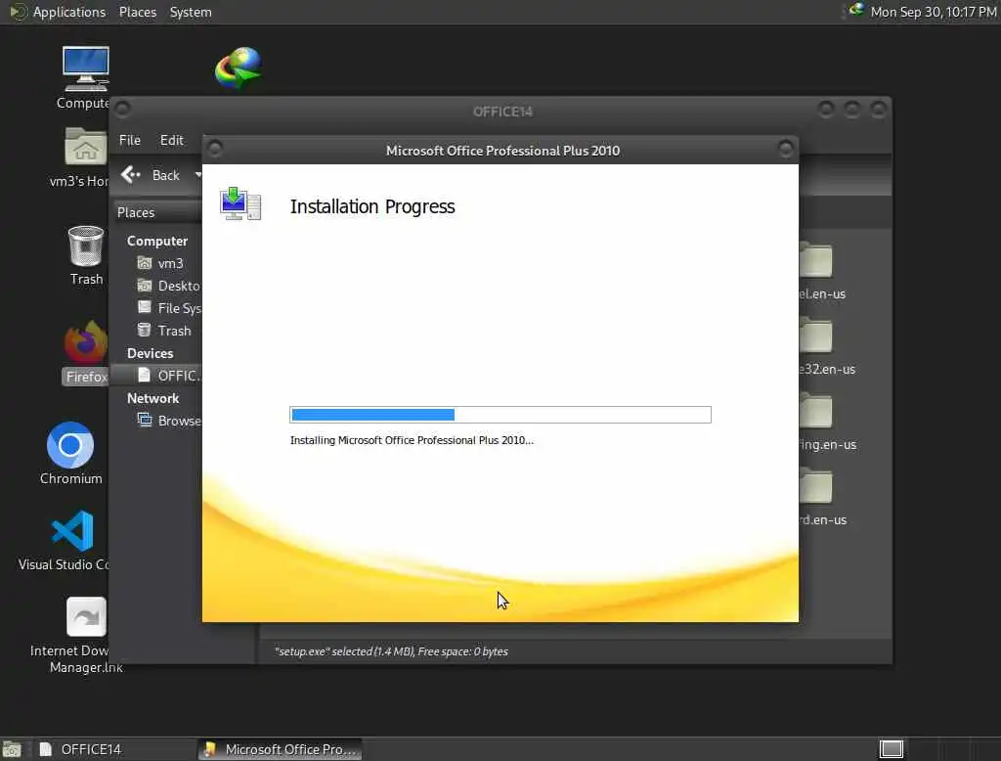Launch Firefox from the desktop
Viewport: 1001px width, 761px height.
point(86,341)
